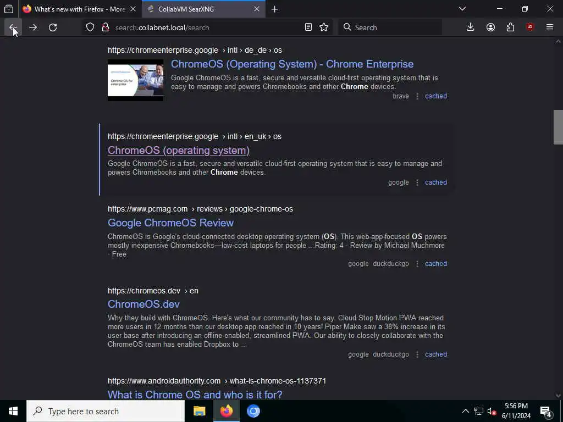
Task: Open ChromeOS (Operating System) - Chrome Enterprise result
Action: 292,64
